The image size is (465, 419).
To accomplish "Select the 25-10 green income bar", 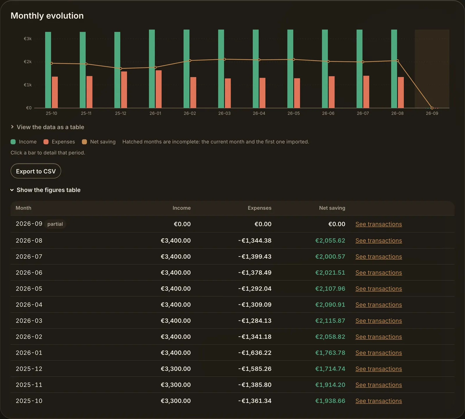I will point(48,70).
